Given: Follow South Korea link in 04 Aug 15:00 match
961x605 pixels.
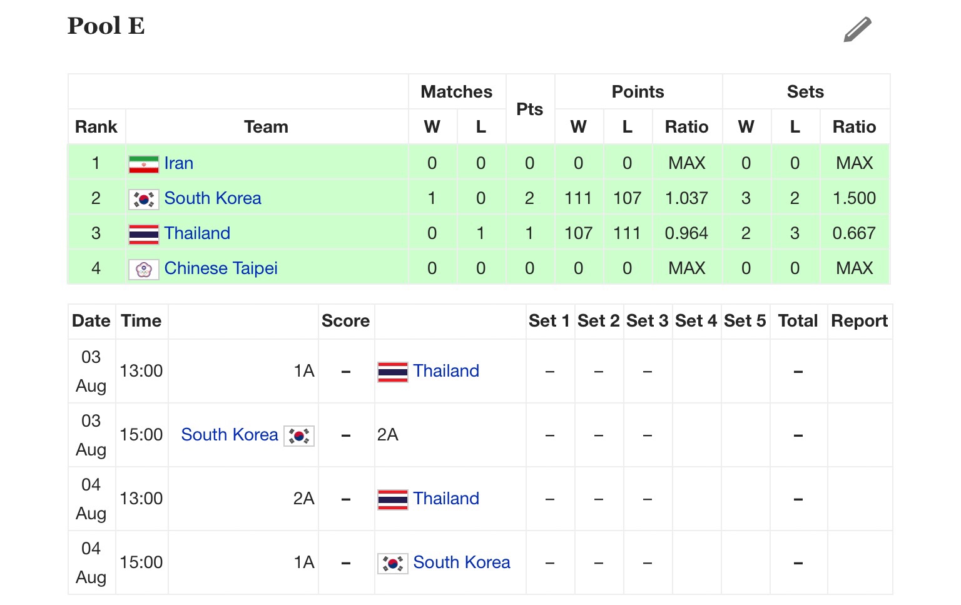Looking at the screenshot, I should click(462, 562).
